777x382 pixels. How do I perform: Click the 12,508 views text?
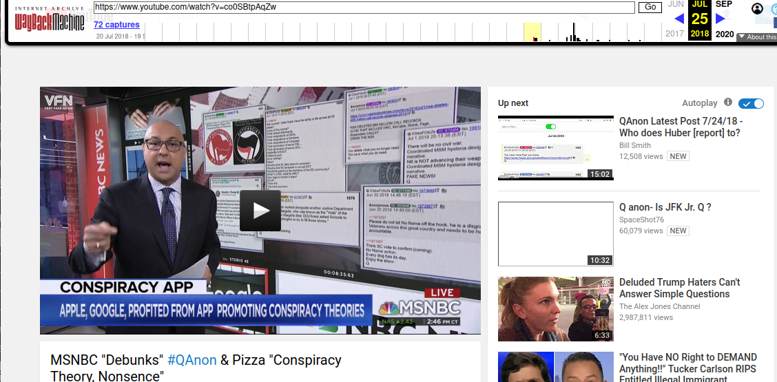[x=641, y=156]
